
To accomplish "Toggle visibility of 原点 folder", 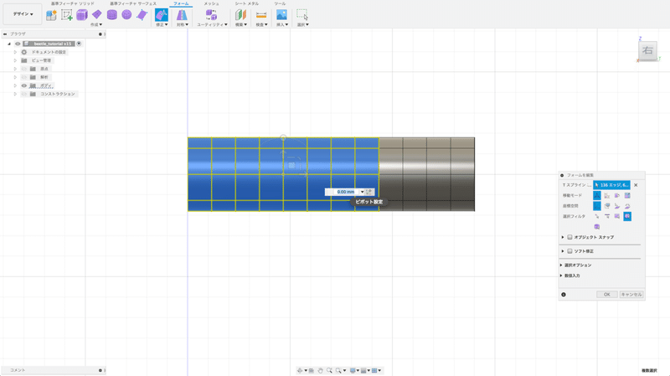I will (x=24, y=69).
